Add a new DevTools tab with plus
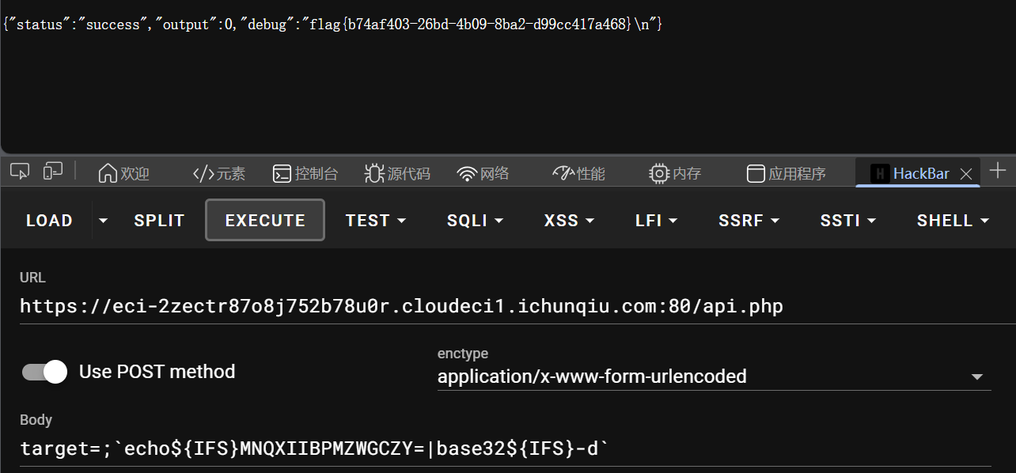Viewport: 1016px width, 473px height. [x=998, y=171]
